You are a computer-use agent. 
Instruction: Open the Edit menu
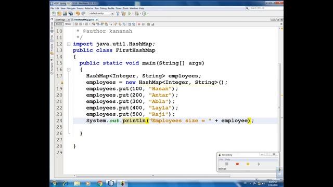(57, 8)
